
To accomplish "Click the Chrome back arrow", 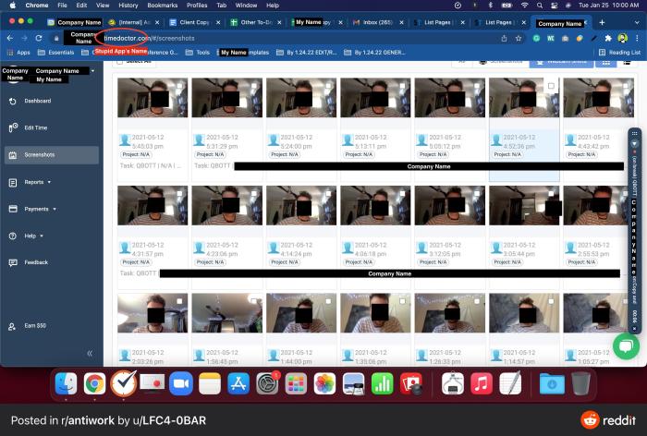I will click(x=10, y=38).
